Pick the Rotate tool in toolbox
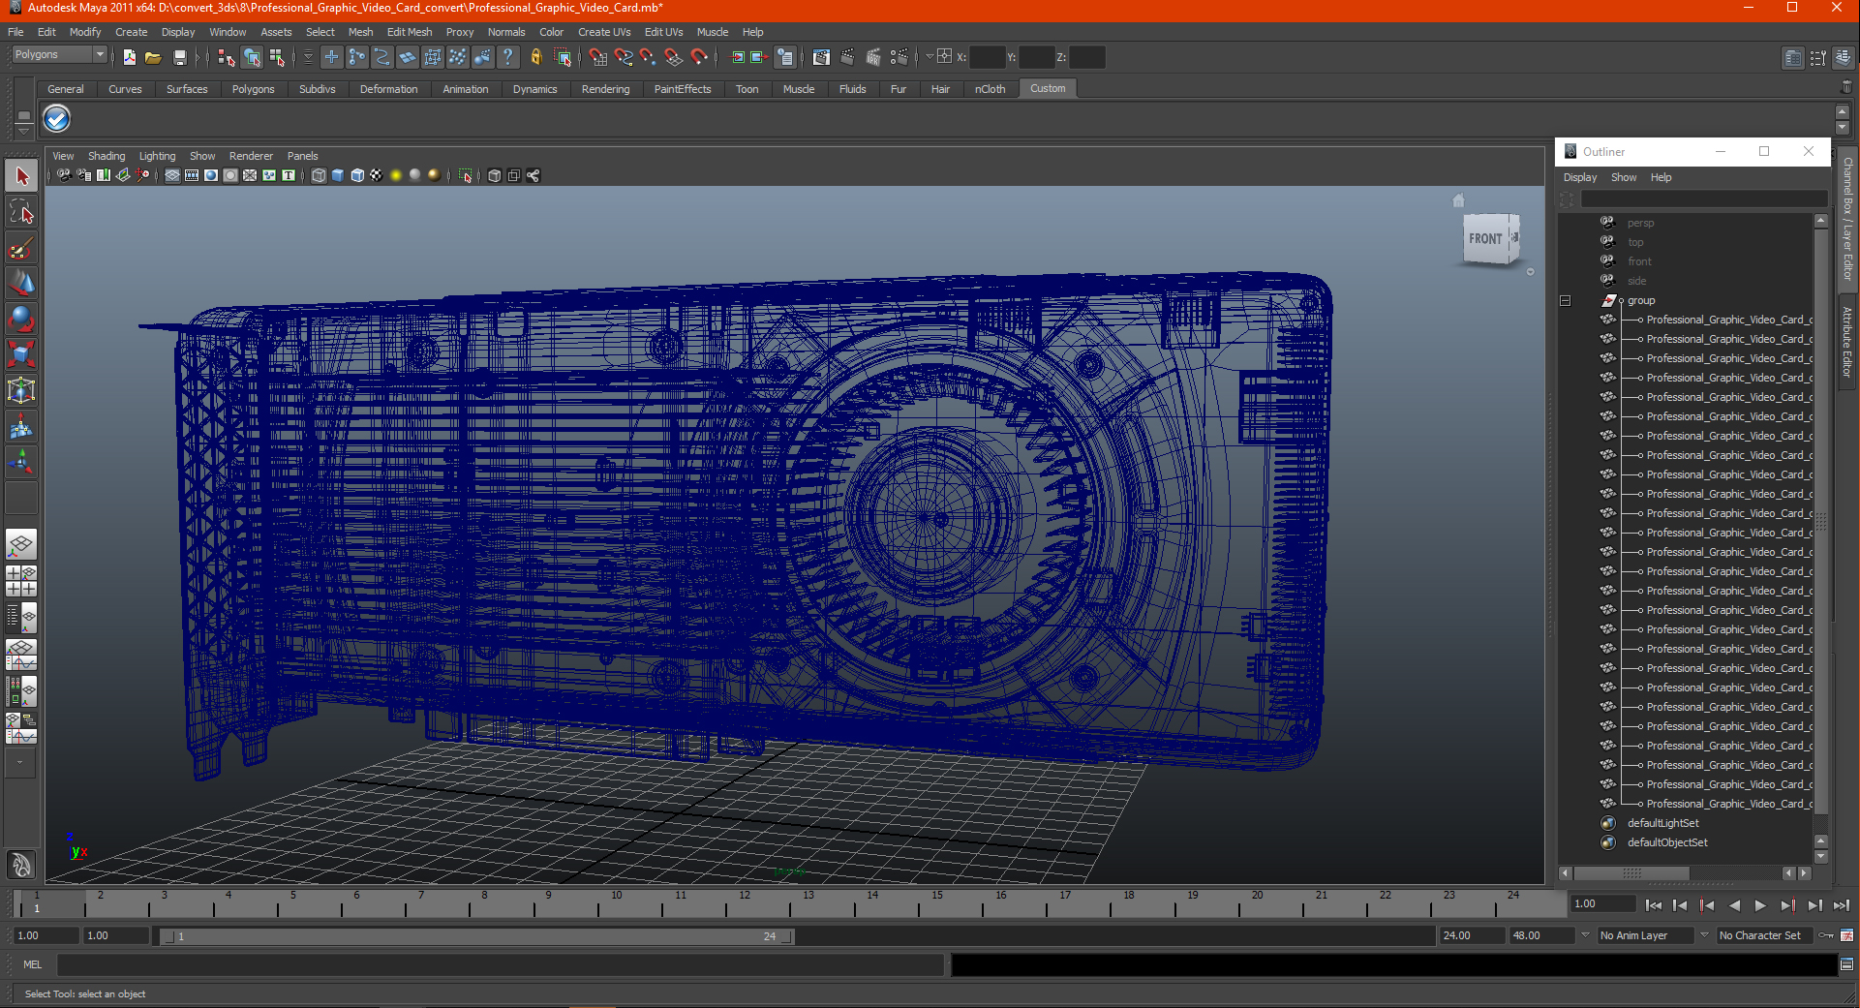This screenshot has height=1008, width=1860. tap(21, 319)
